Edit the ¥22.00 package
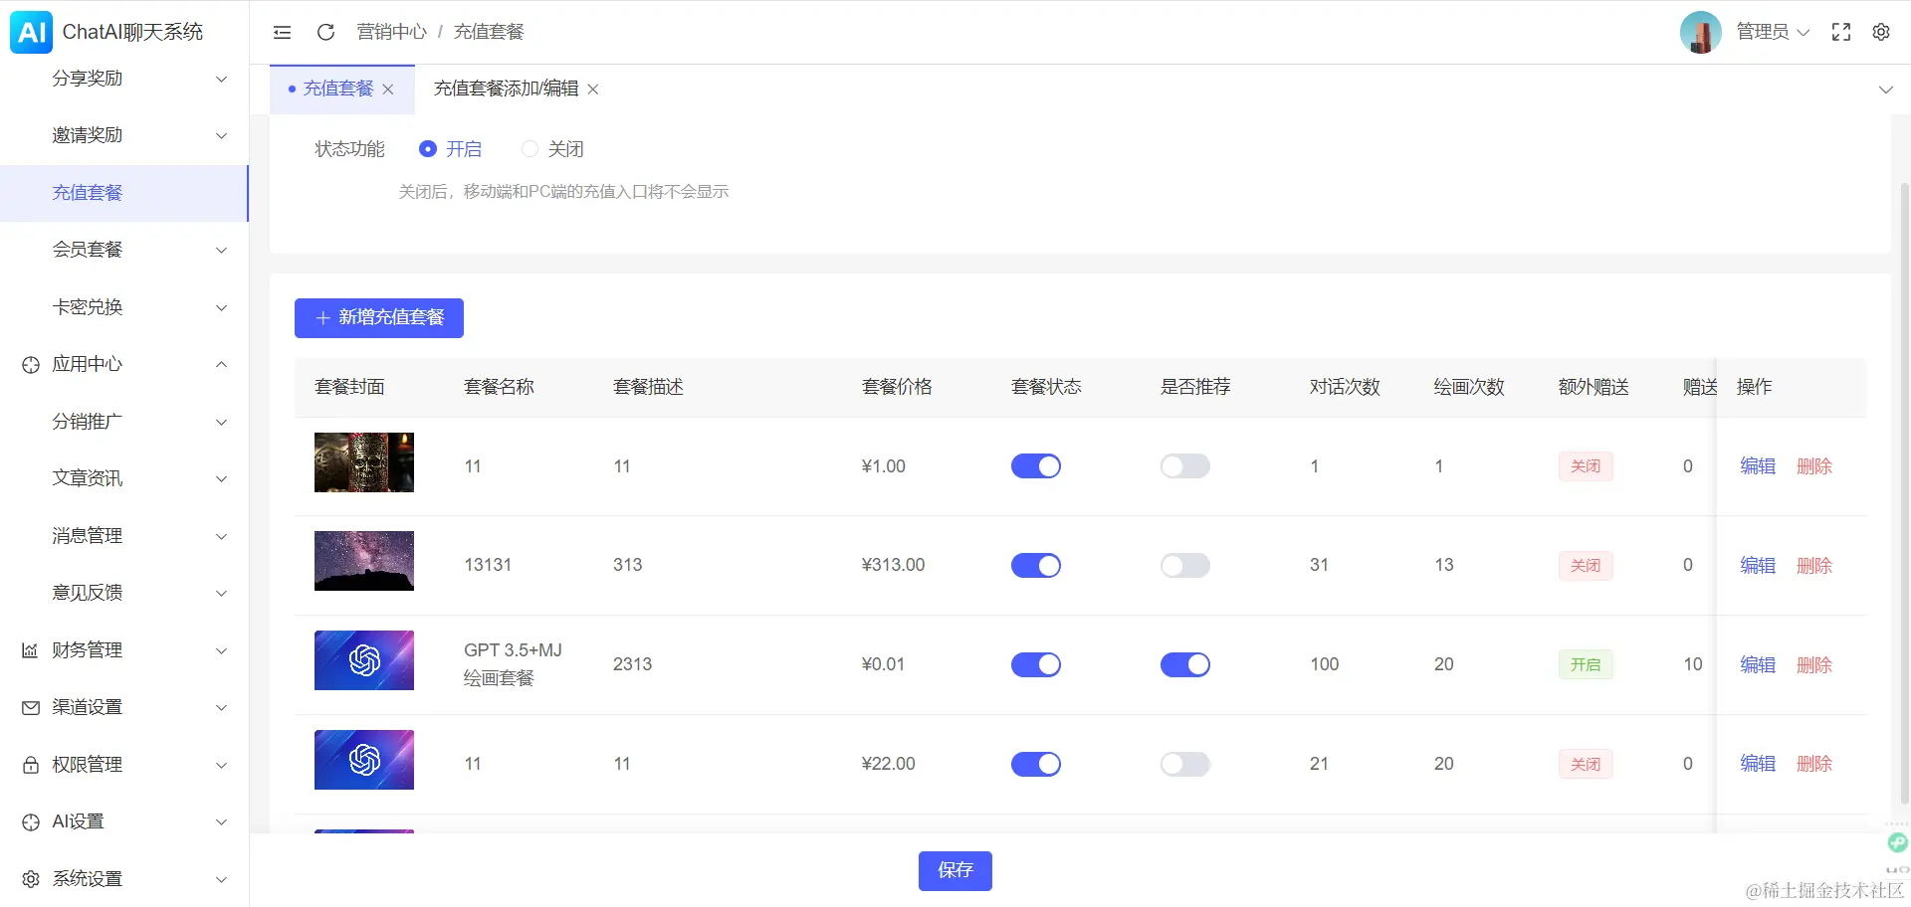The height and width of the screenshot is (907, 1911). click(x=1758, y=764)
